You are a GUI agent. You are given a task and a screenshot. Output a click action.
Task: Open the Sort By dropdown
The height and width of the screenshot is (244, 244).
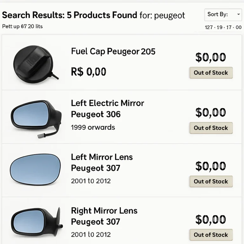point(223,15)
